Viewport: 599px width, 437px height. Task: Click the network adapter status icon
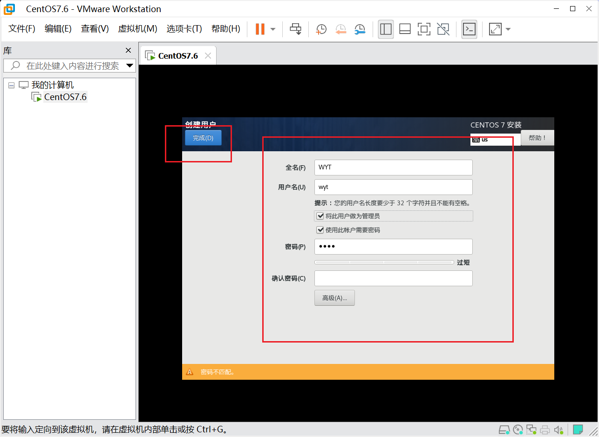[x=531, y=429]
